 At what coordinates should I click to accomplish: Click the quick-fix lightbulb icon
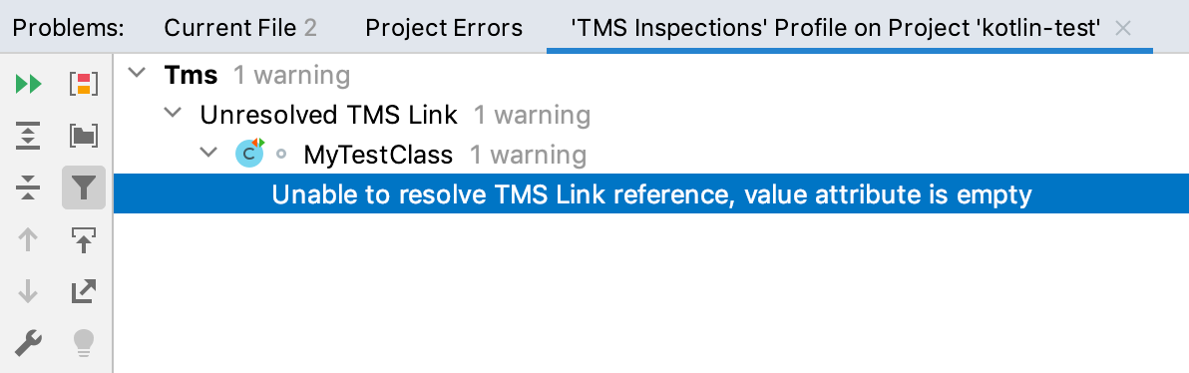(84, 343)
